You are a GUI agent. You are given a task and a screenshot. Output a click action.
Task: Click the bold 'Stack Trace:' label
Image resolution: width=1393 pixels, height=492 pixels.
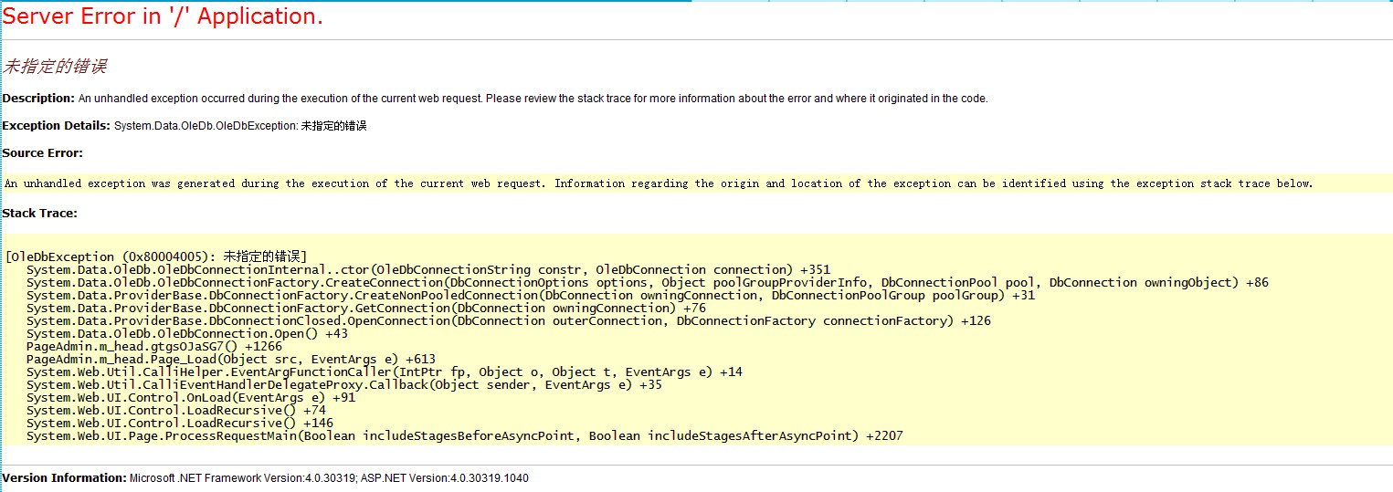[40, 213]
